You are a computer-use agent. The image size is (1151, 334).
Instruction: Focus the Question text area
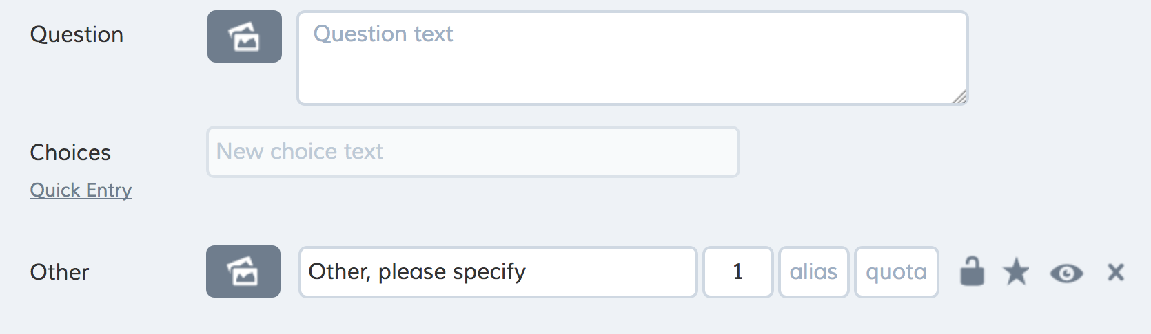click(633, 58)
